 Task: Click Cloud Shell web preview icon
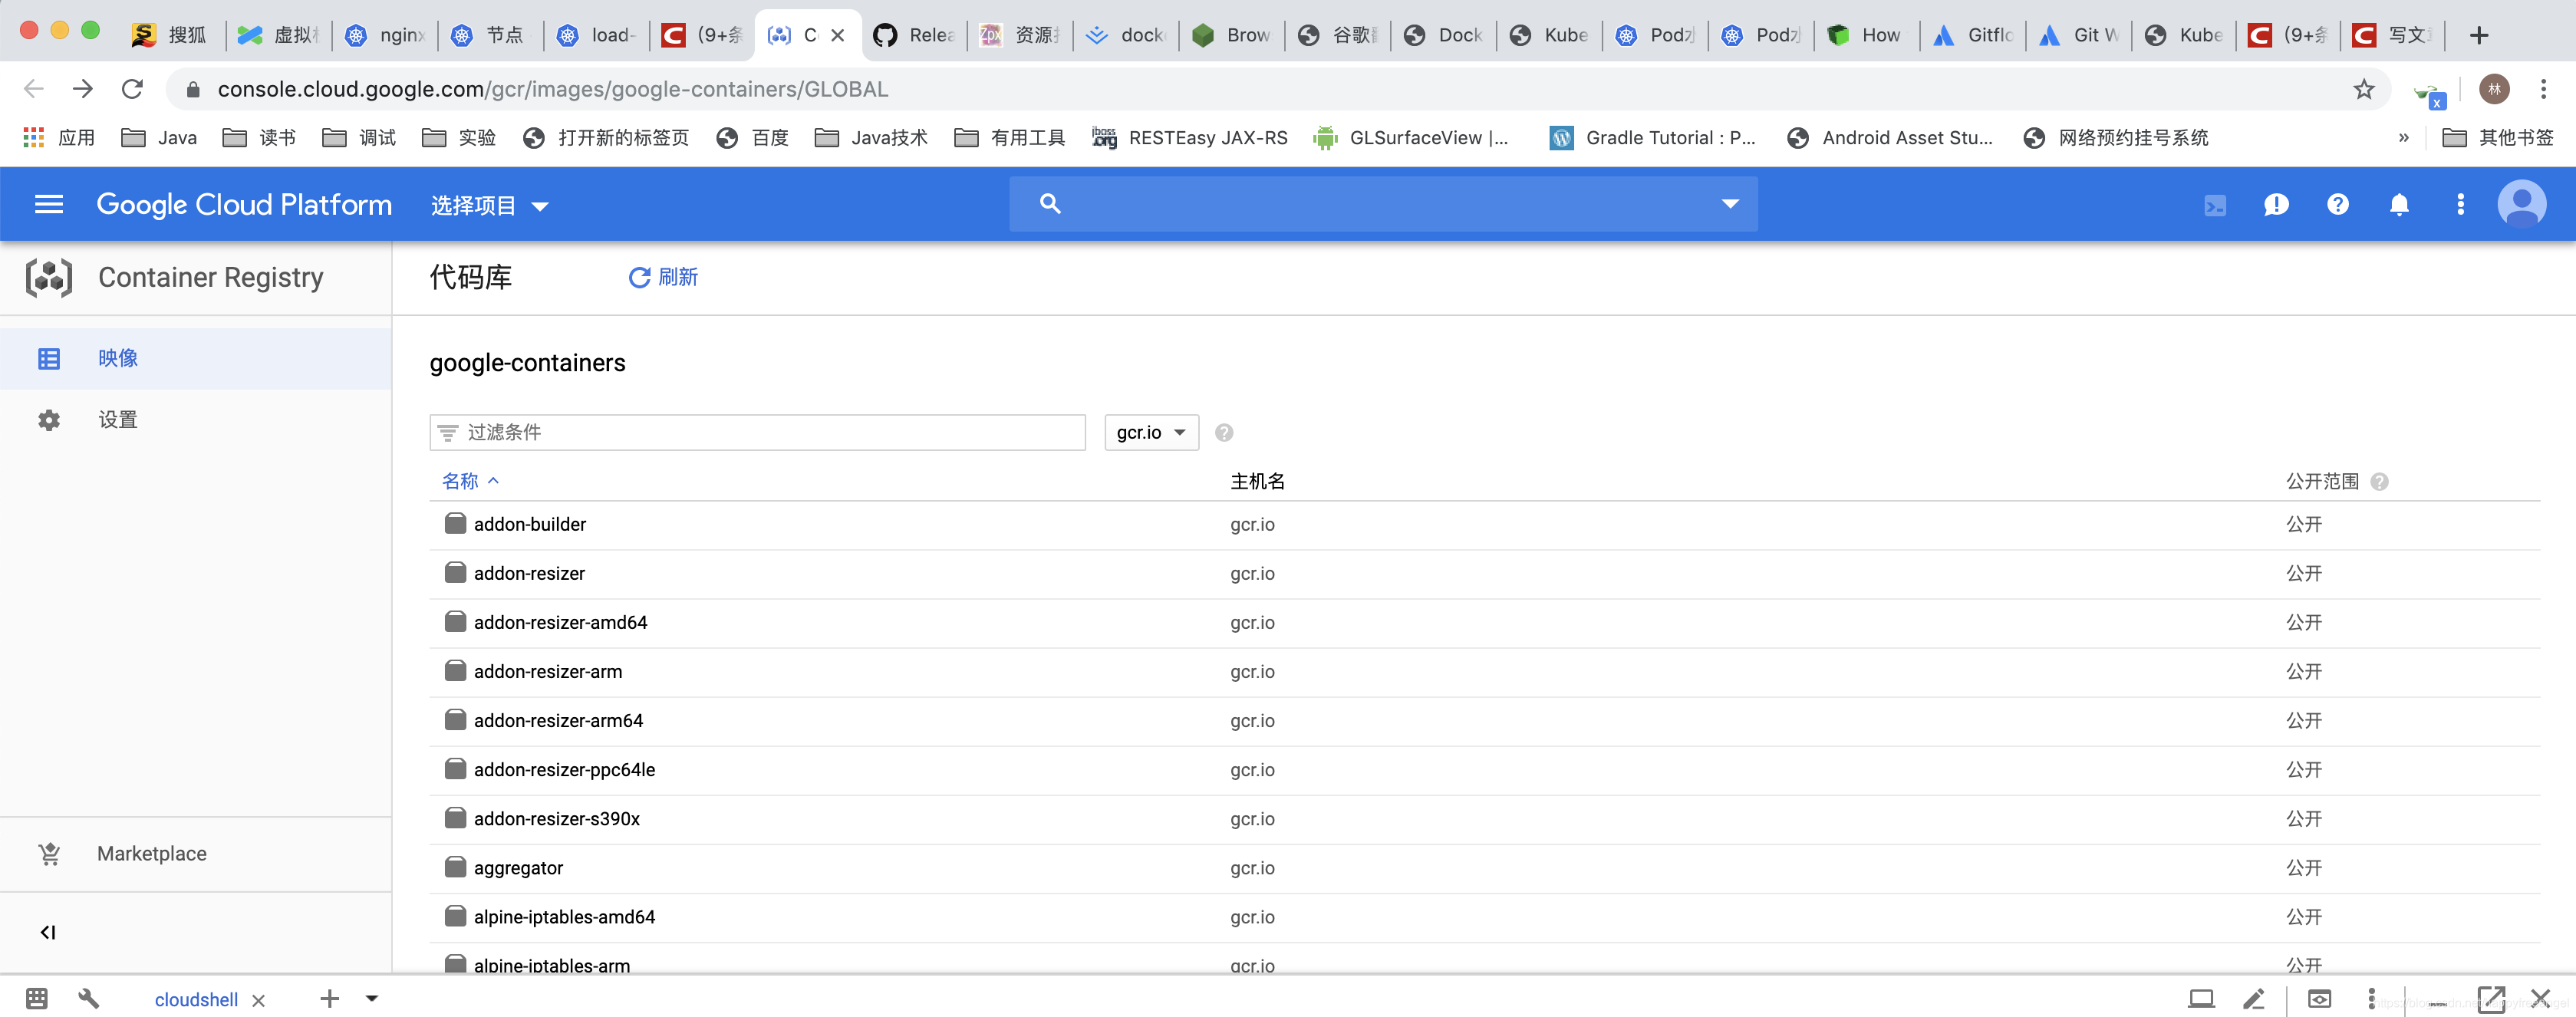click(x=2319, y=999)
